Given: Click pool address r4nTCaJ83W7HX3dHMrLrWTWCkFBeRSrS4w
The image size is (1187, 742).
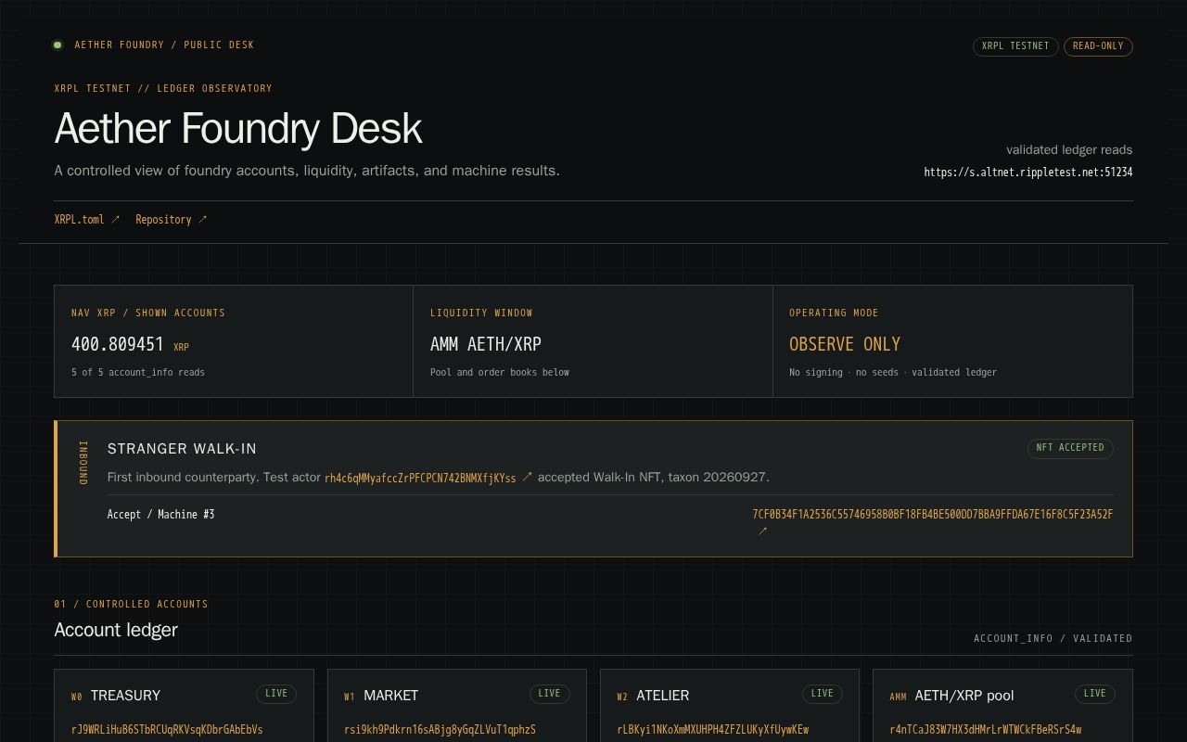Looking at the screenshot, I should coord(985,730).
